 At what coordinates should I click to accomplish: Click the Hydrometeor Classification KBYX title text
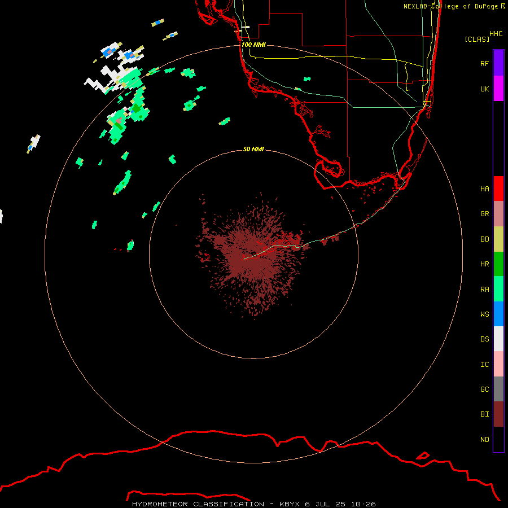[x=253, y=504]
